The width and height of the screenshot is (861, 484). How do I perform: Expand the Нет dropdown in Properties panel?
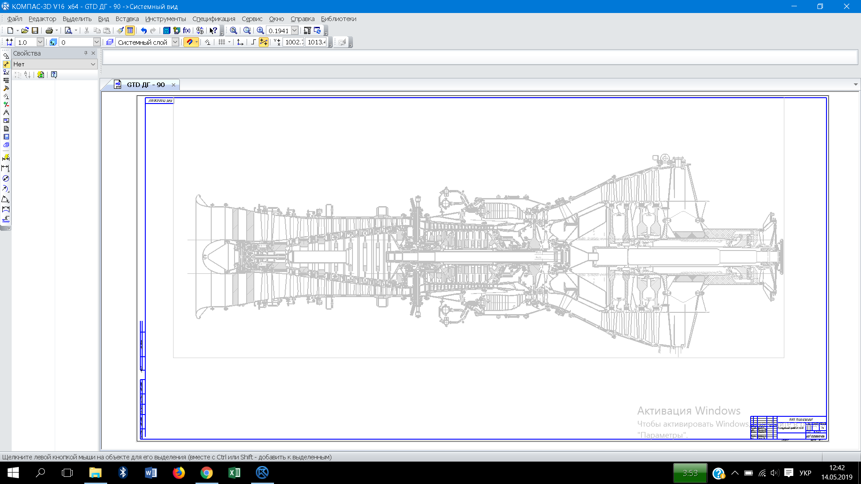[x=93, y=64]
